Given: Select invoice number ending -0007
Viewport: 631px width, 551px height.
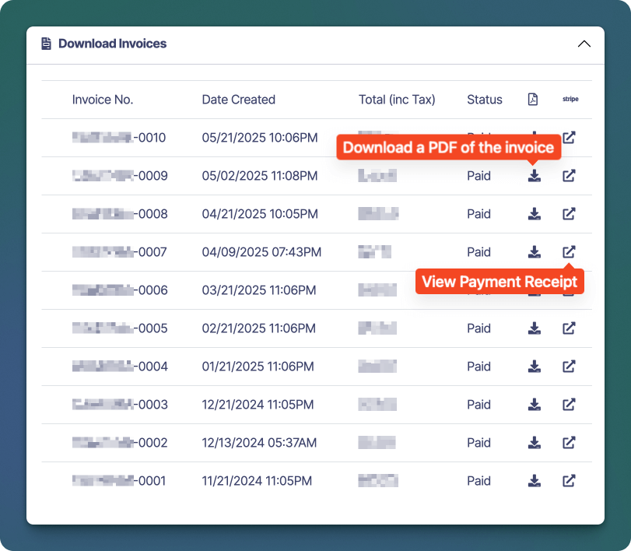Looking at the screenshot, I should point(120,252).
